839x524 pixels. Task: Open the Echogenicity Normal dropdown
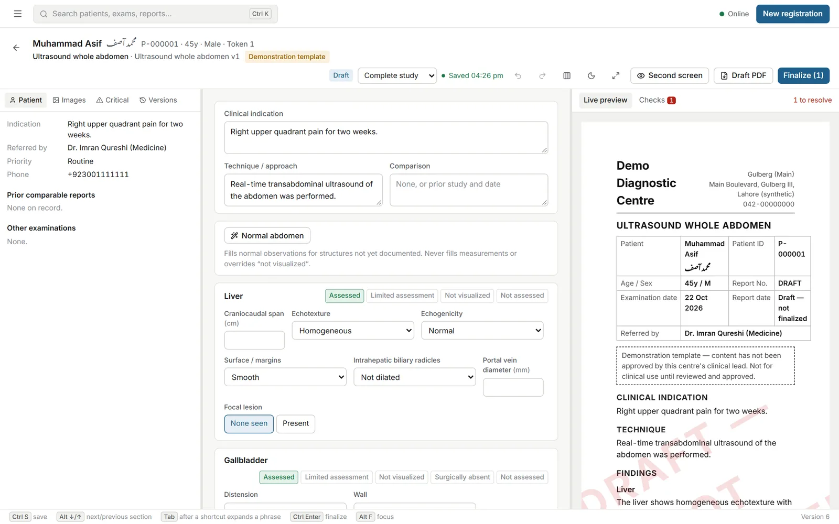click(x=482, y=331)
